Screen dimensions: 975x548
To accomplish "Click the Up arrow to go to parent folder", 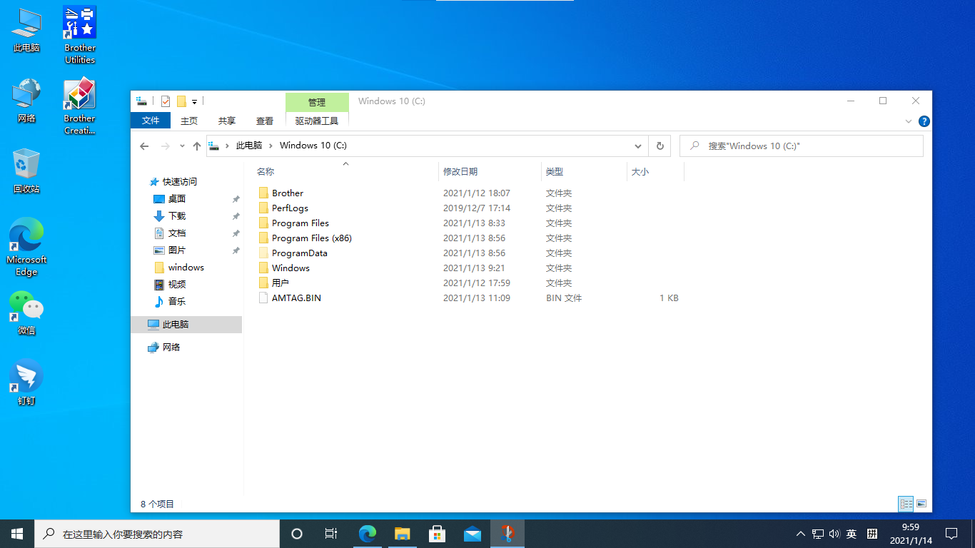I will click(197, 146).
